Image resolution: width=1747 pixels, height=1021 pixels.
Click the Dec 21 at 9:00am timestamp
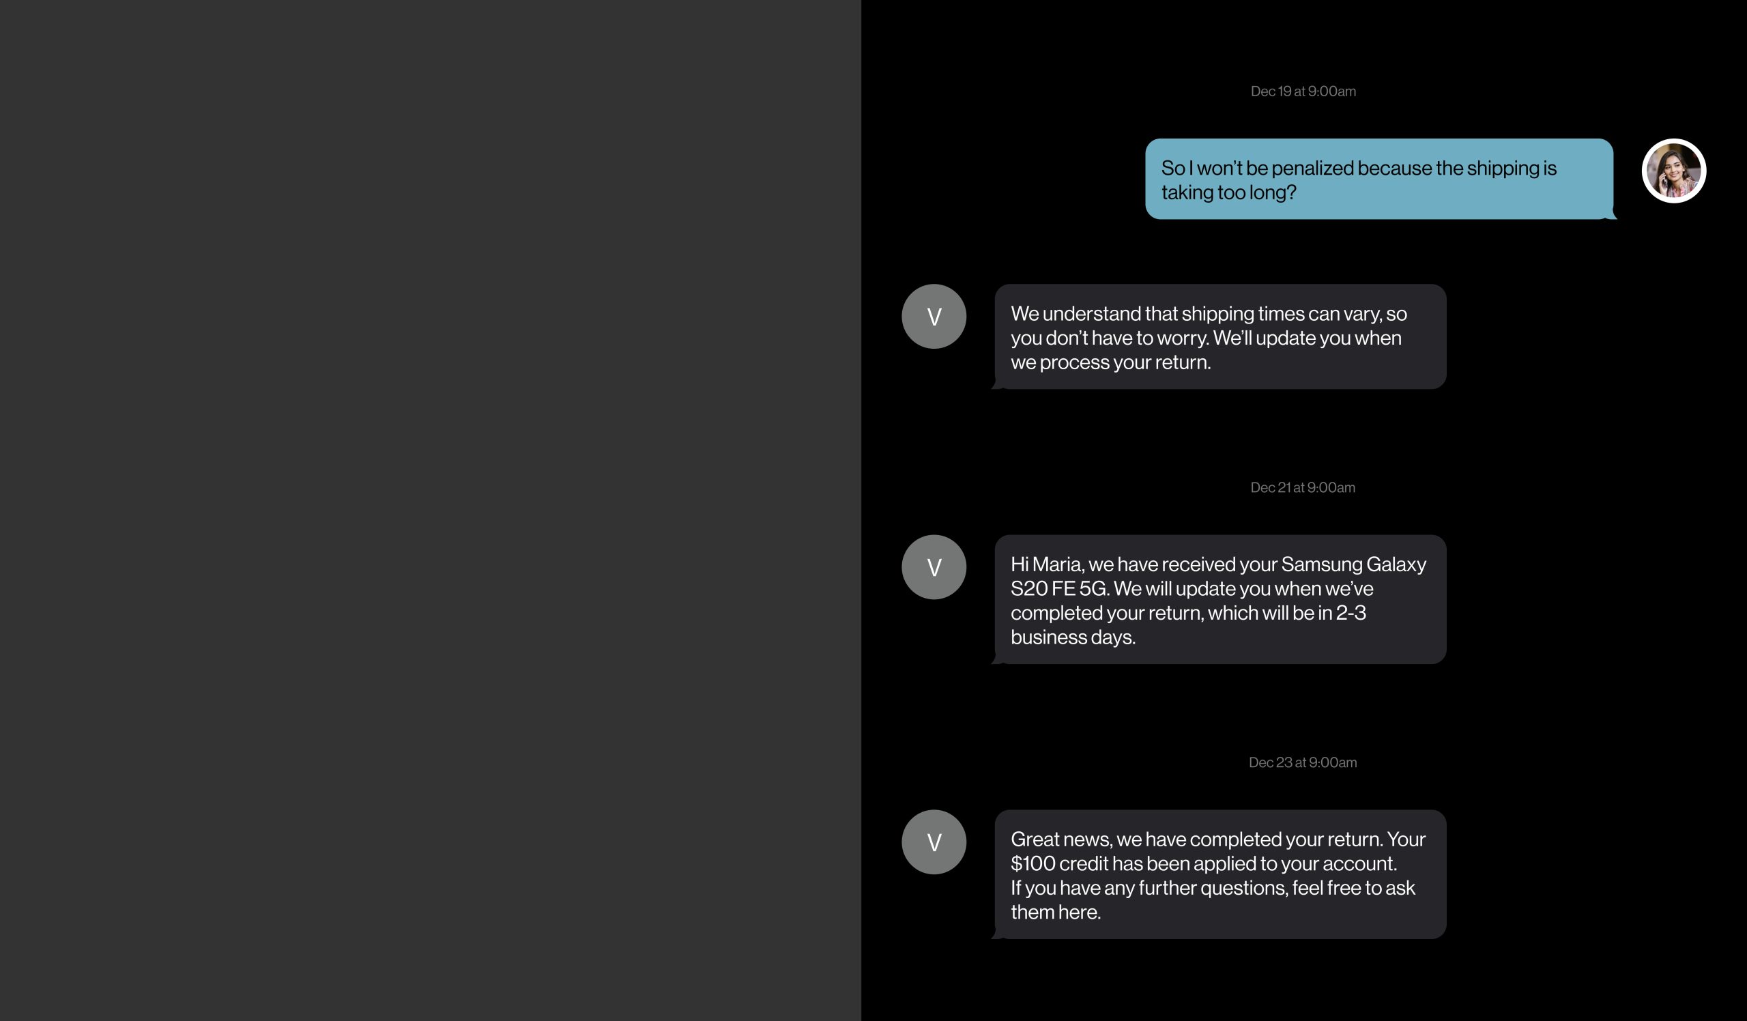(x=1302, y=487)
